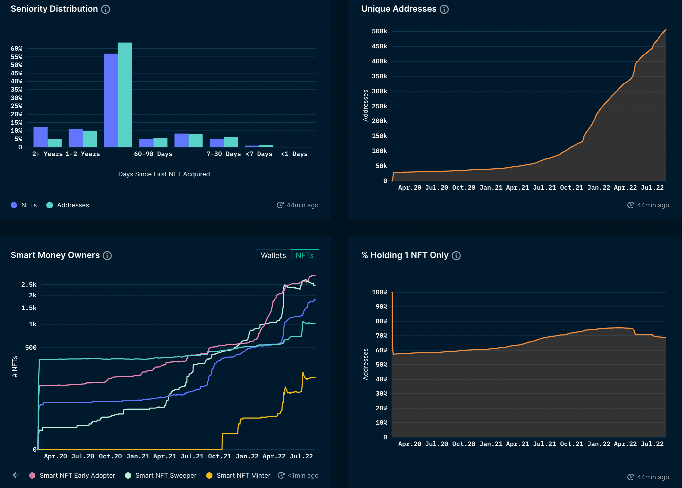The width and height of the screenshot is (682, 488).
Task: Click the 2+ Years blue NFTs bar
Action: (40, 137)
